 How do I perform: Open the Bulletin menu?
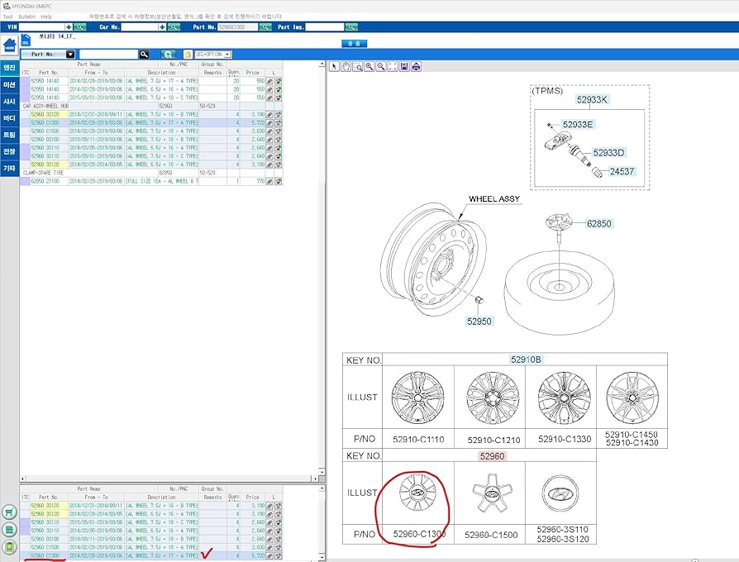(26, 17)
